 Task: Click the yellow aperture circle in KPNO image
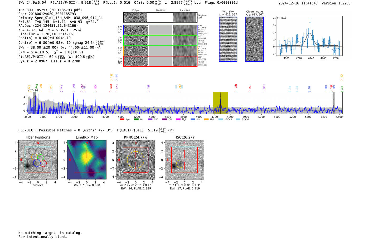[135, 160]
